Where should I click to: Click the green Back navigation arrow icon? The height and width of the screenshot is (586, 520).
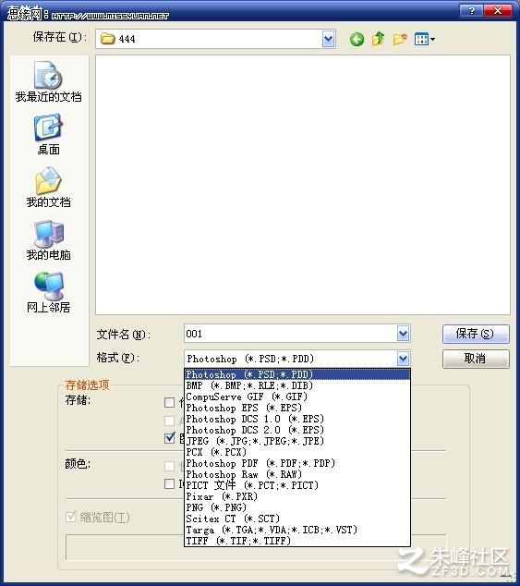tap(357, 39)
